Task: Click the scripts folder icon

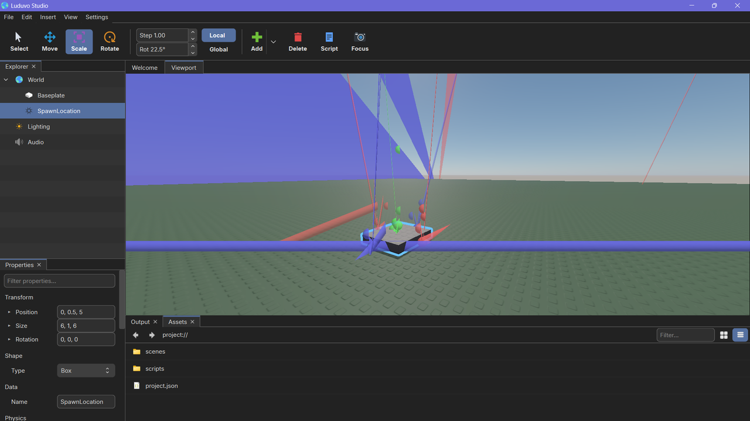Action: (x=137, y=368)
